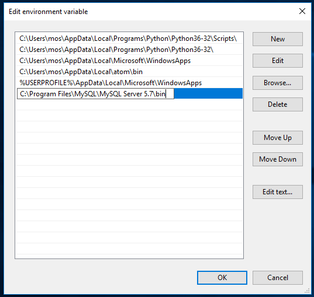Screen dimensions: 314x297
Task: Click the New button
Action: pyautogui.click(x=278, y=39)
